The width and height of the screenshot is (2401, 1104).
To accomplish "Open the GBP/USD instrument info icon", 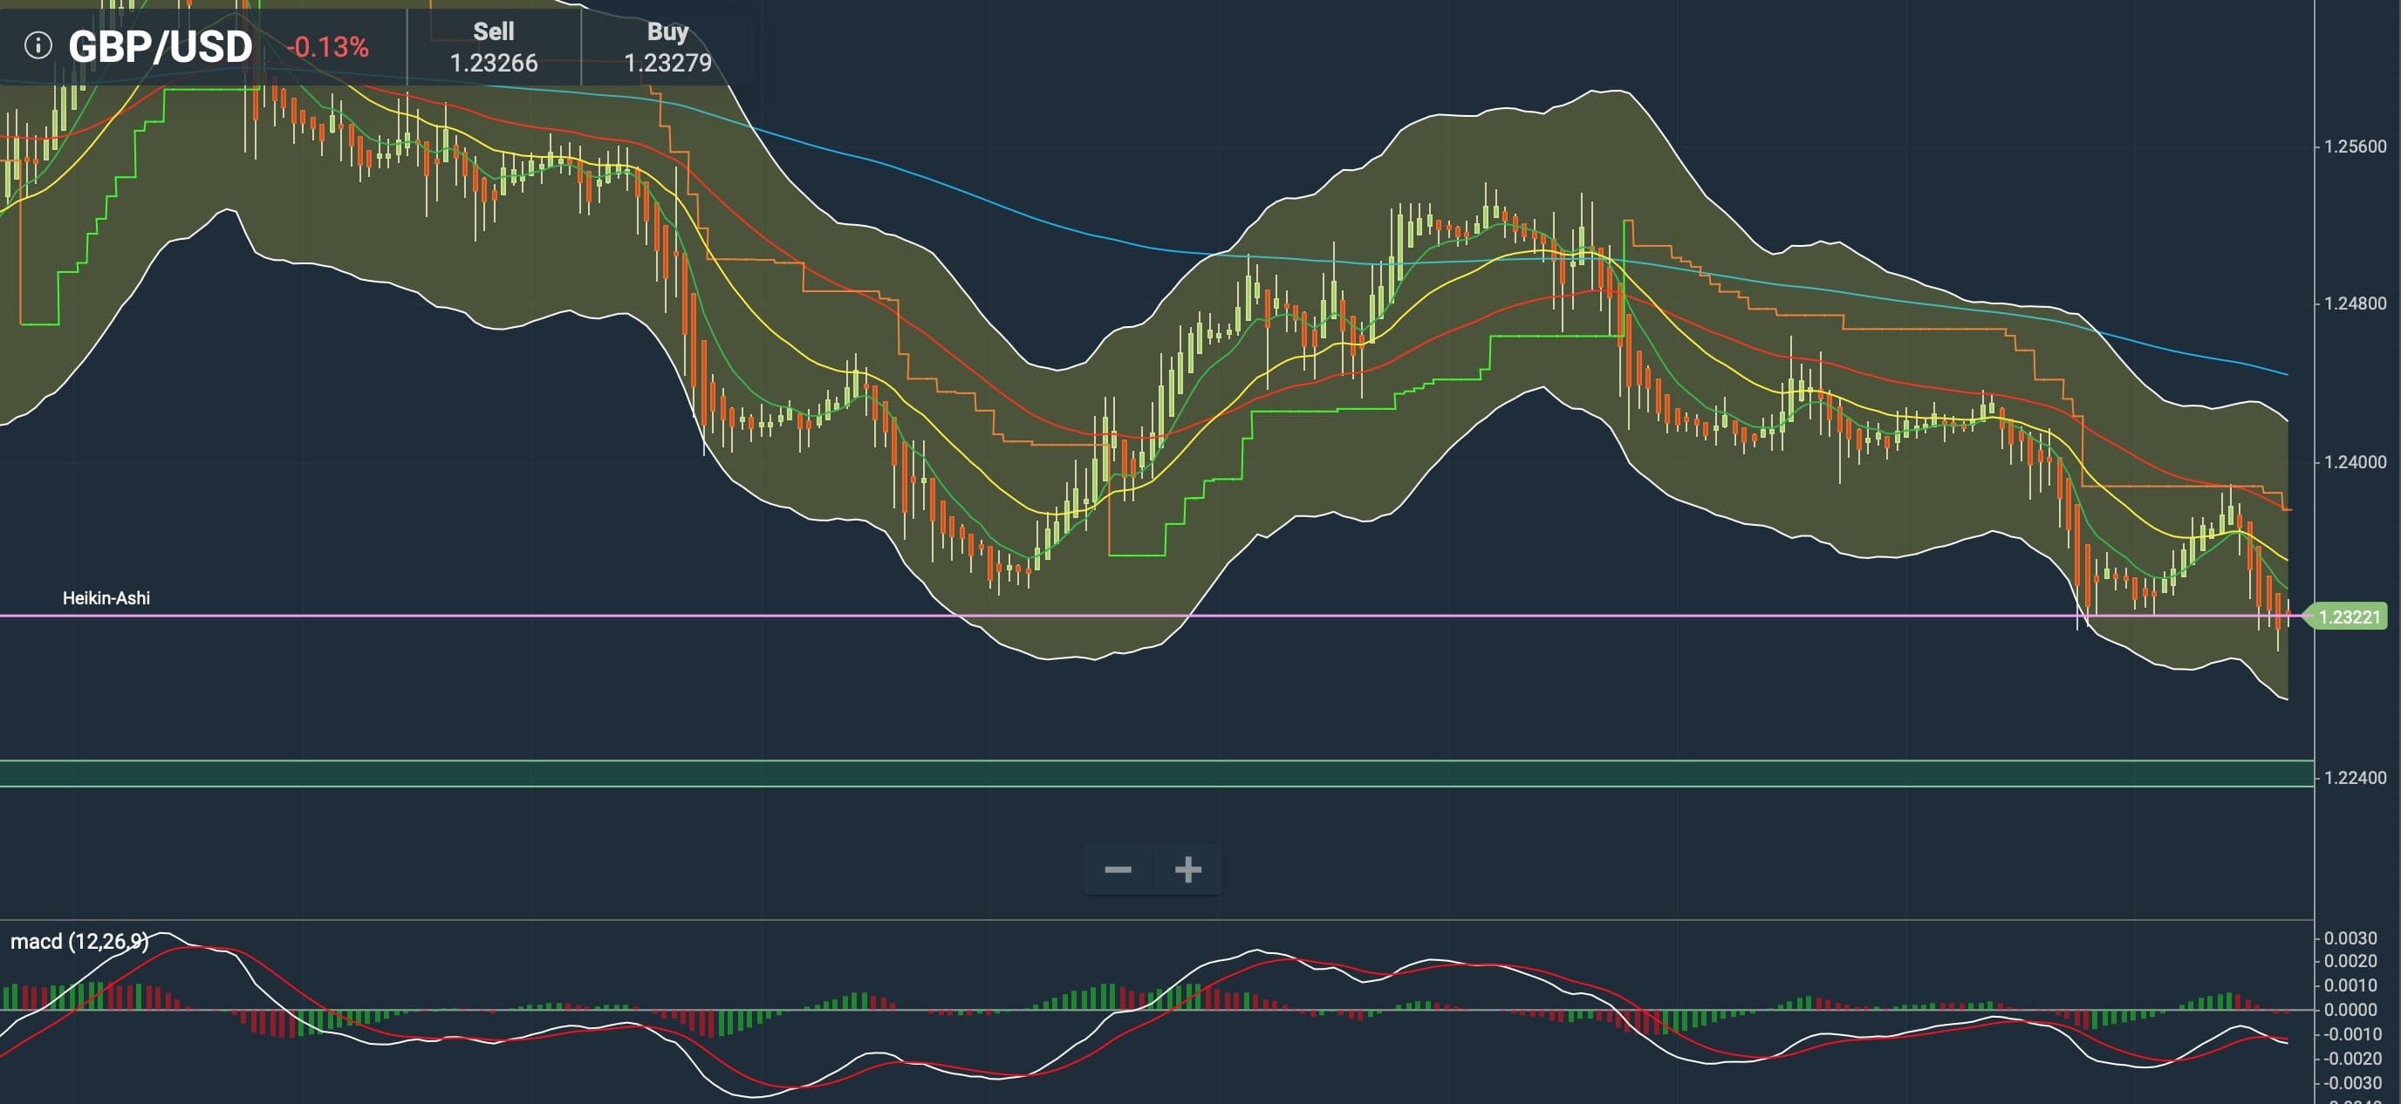I will [x=38, y=44].
